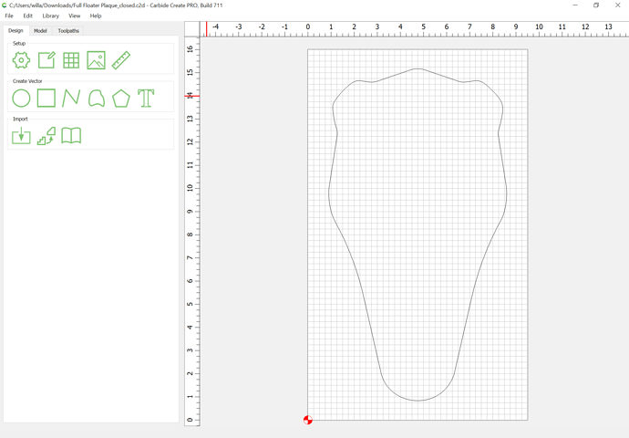The height and width of the screenshot is (438, 629).
Task: Click the Trace image import icon
Action: point(46,136)
